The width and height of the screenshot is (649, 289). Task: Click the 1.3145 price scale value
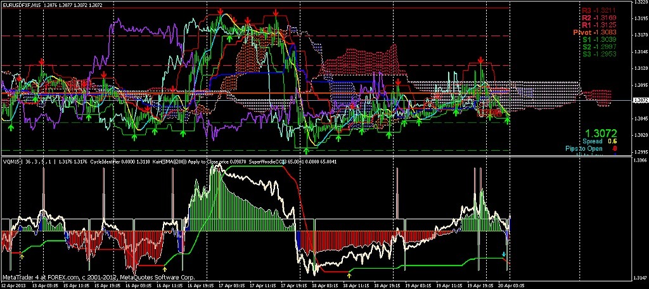click(x=640, y=52)
